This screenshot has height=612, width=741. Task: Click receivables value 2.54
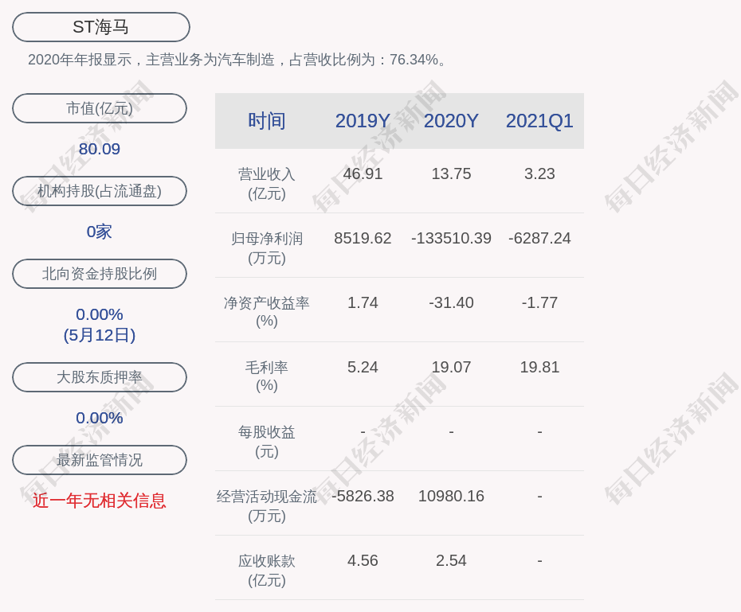click(451, 560)
